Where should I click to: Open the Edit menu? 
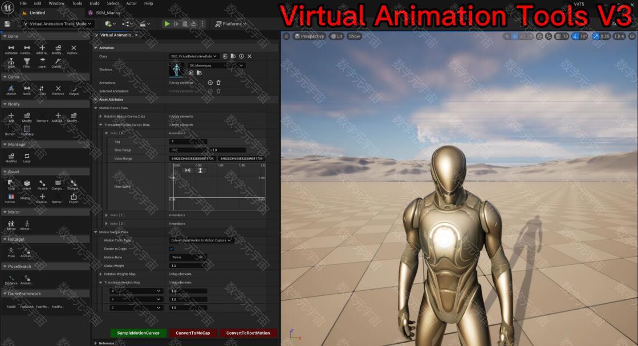pyautogui.click(x=38, y=3)
